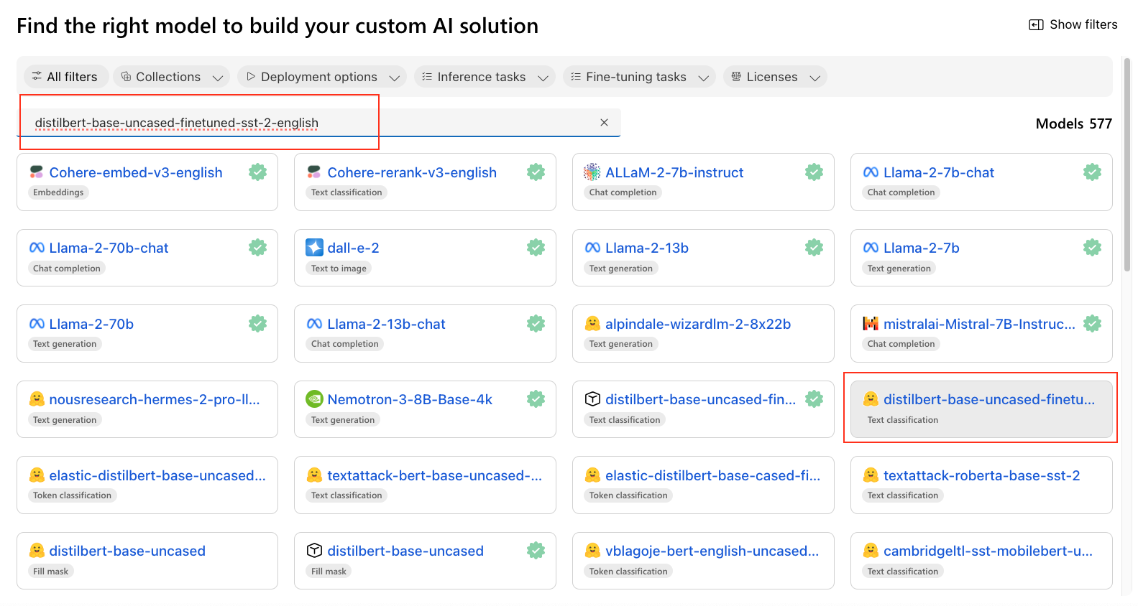
Task: Click Meta logo on Llama-2-70b card
Action: (x=37, y=324)
